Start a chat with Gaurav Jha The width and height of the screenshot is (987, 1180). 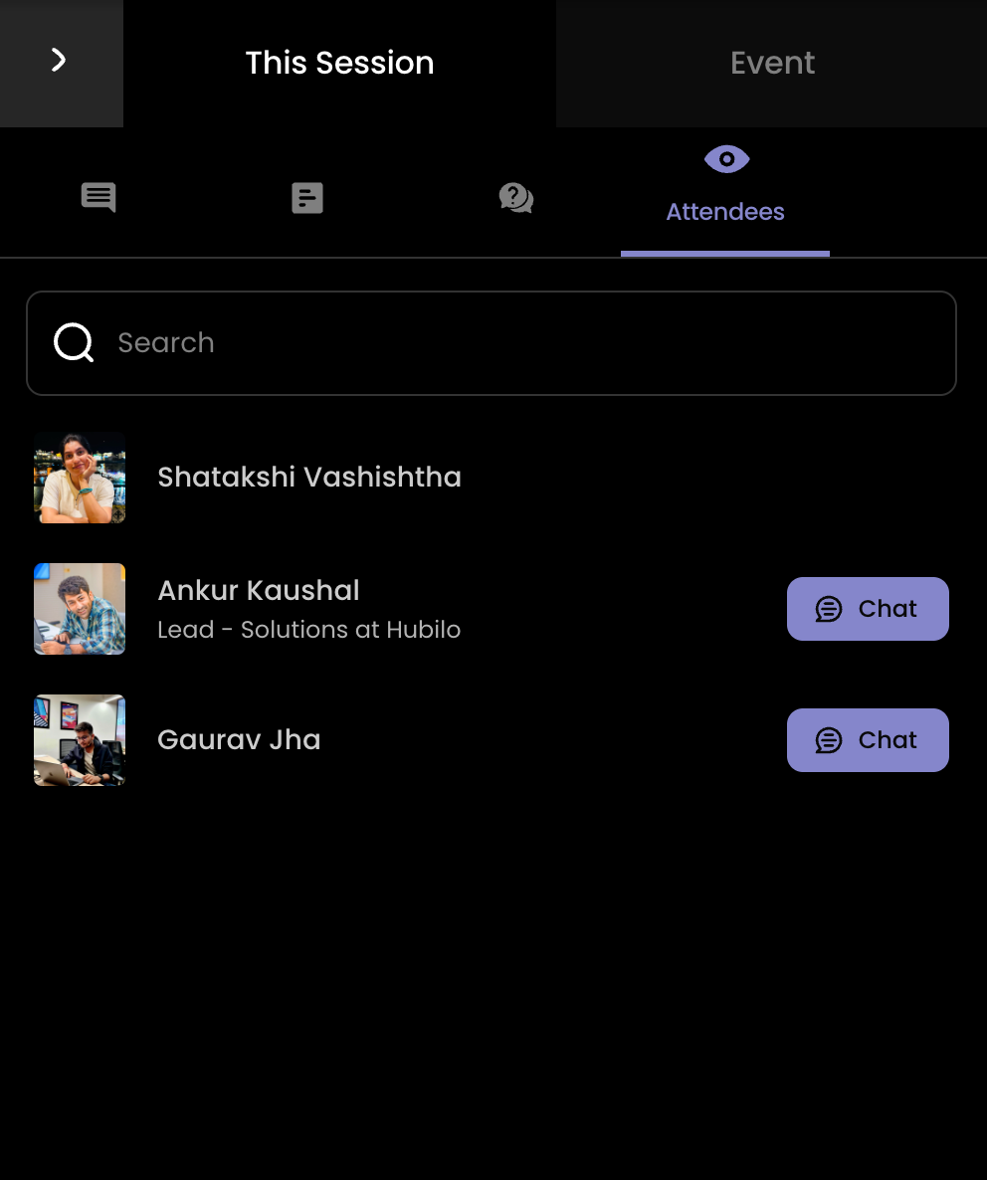point(868,740)
